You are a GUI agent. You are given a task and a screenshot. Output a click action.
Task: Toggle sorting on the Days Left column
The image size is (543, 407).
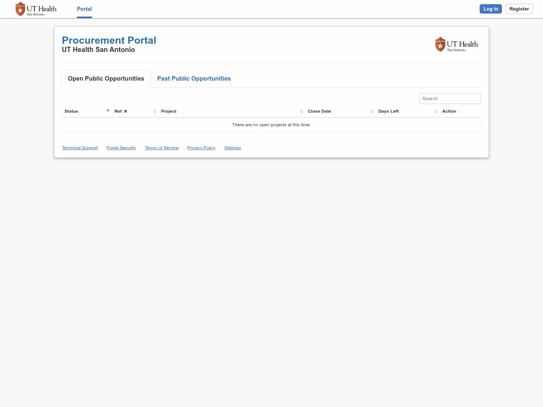(388, 111)
